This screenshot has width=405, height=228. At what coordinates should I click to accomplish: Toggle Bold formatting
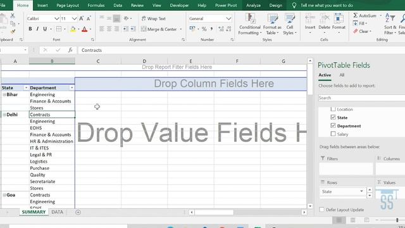30,29
